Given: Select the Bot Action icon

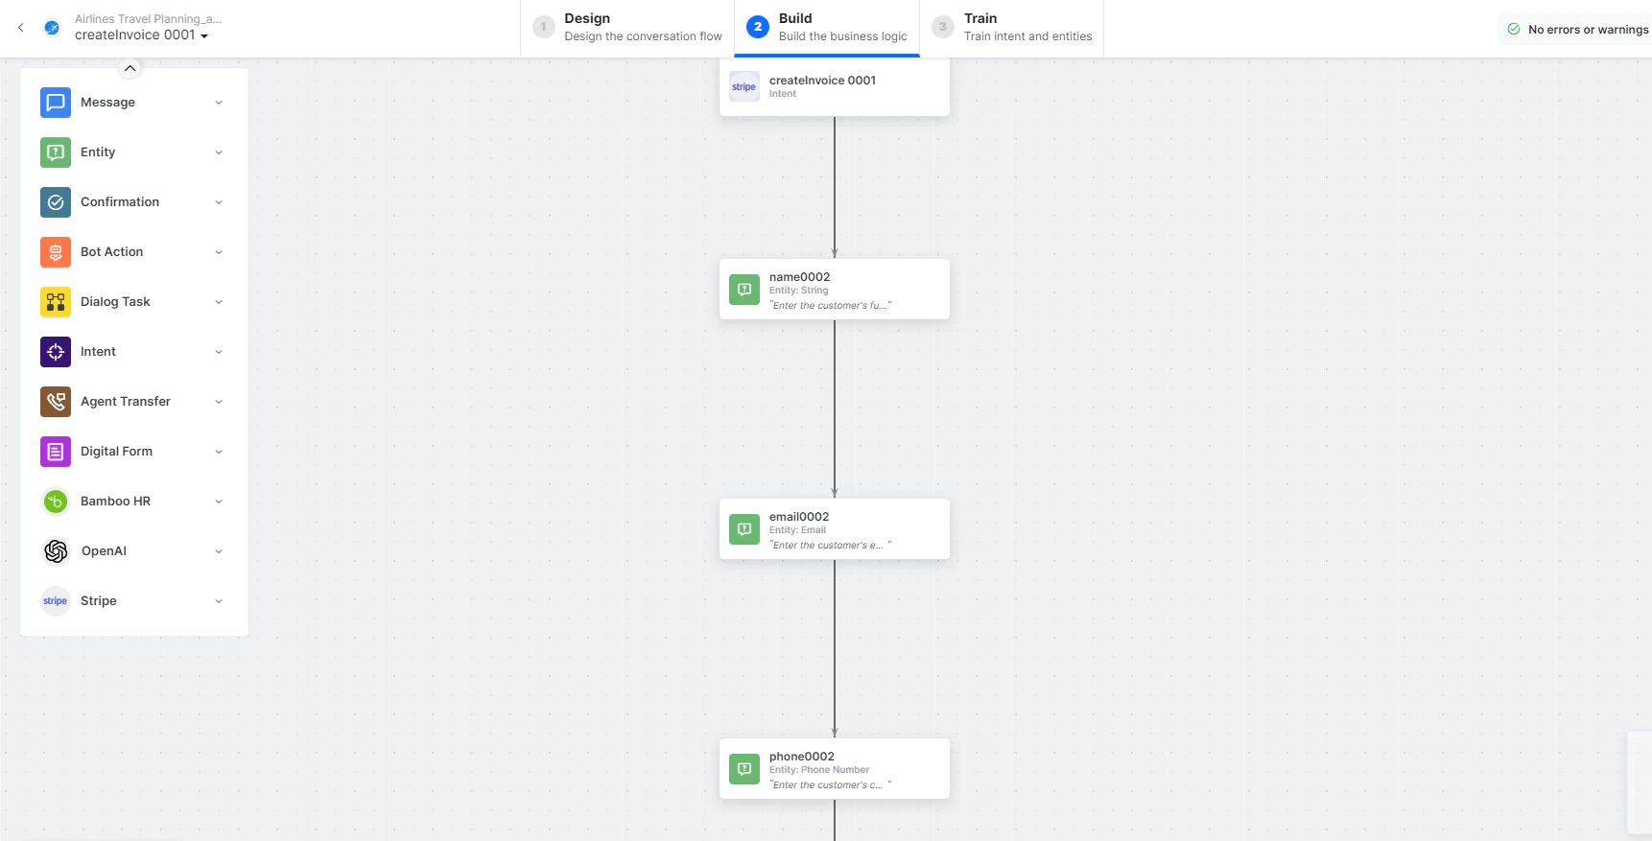Looking at the screenshot, I should [55, 251].
